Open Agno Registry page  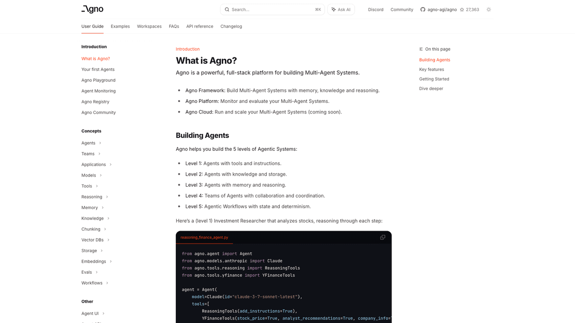pos(95,102)
